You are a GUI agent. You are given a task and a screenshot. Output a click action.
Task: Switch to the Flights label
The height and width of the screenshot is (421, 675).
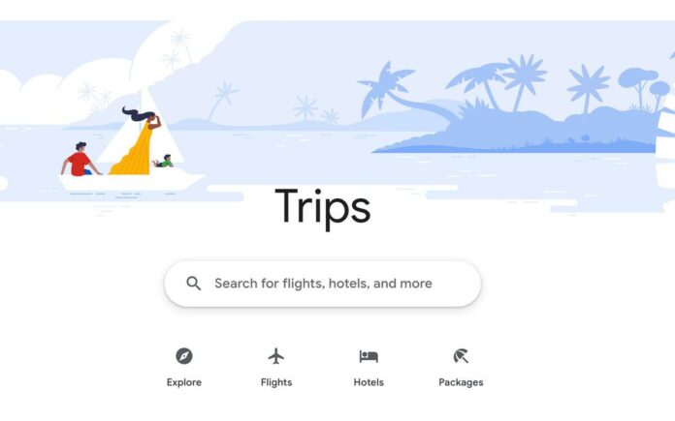tap(276, 382)
